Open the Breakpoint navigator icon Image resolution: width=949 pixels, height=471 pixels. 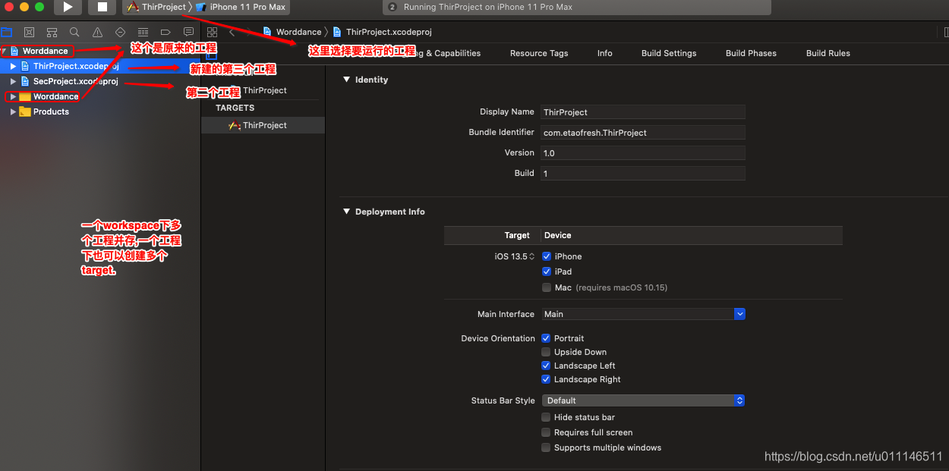pos(166,32)
